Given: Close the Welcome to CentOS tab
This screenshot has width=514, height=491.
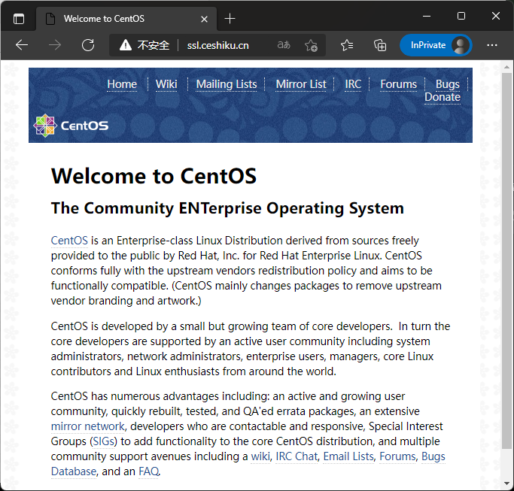Looking at the screenshot, I should click(x=204, y=20).
